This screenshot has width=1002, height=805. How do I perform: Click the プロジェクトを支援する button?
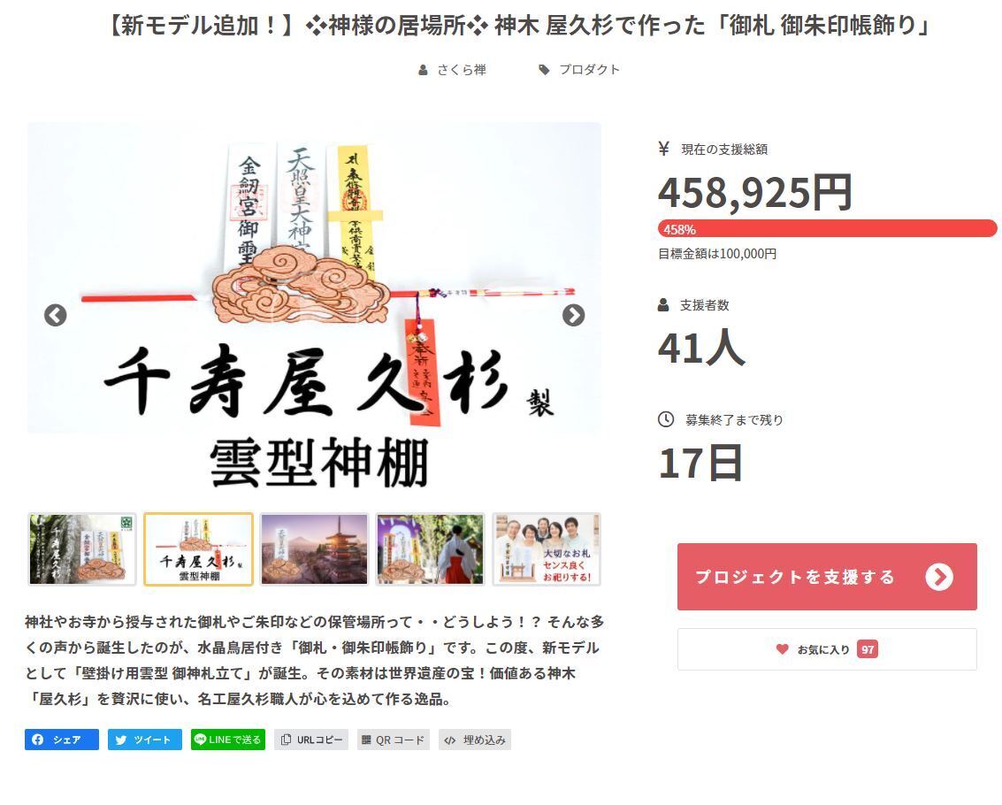click(x=827, y=576)
